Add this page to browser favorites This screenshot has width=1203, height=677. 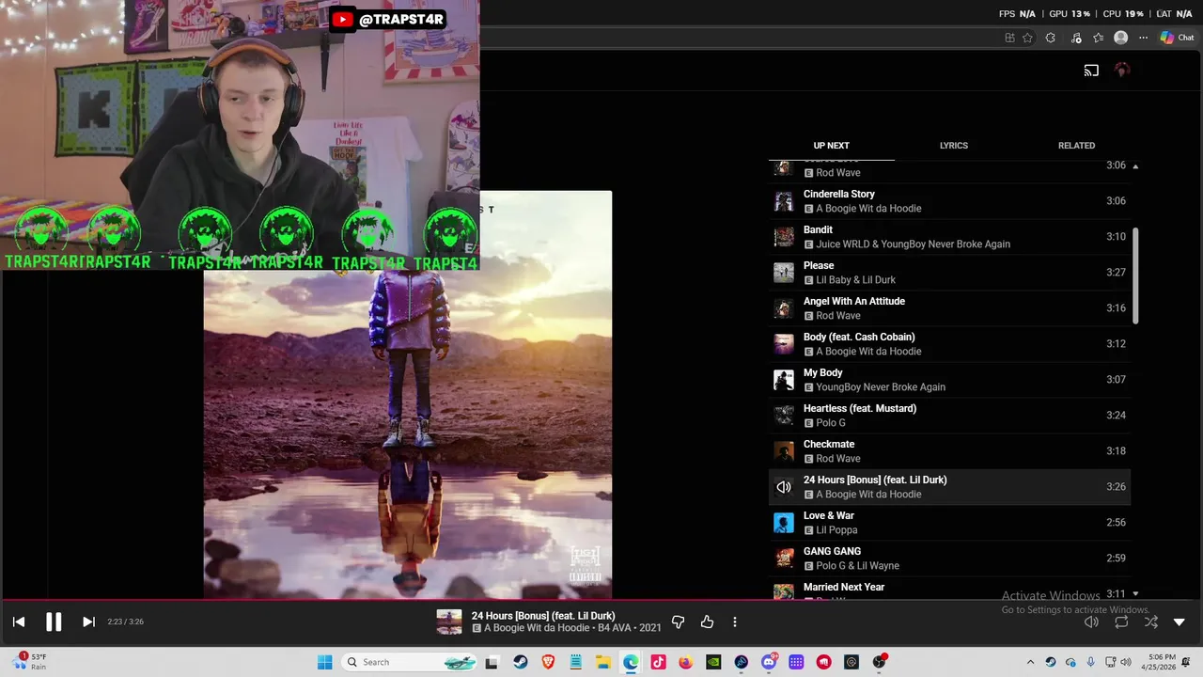(1027, 38)
